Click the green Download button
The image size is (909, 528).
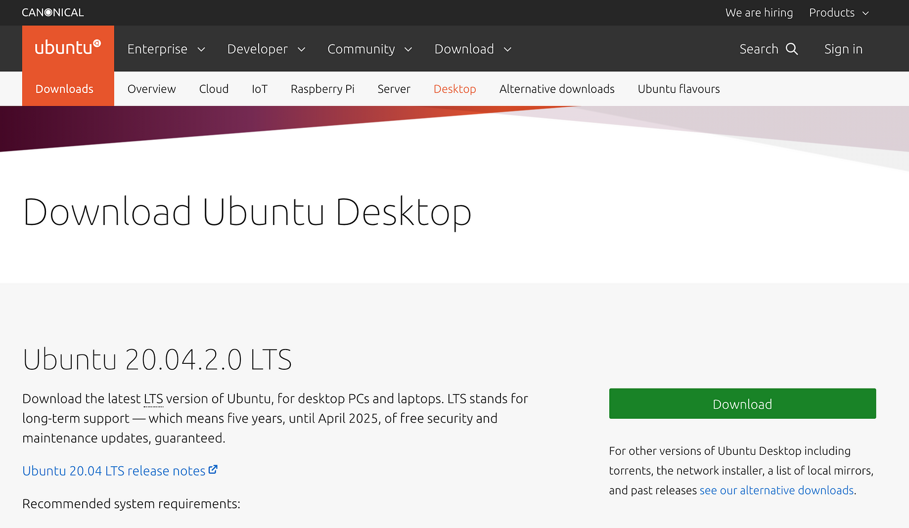tap(742, 404)
